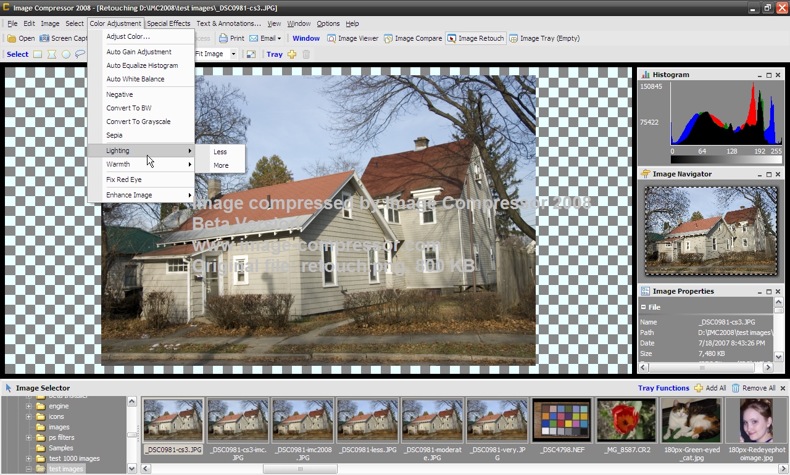Open the Text & Annotations menu
Screen dimensions: 790x475
tap(228, 23)
